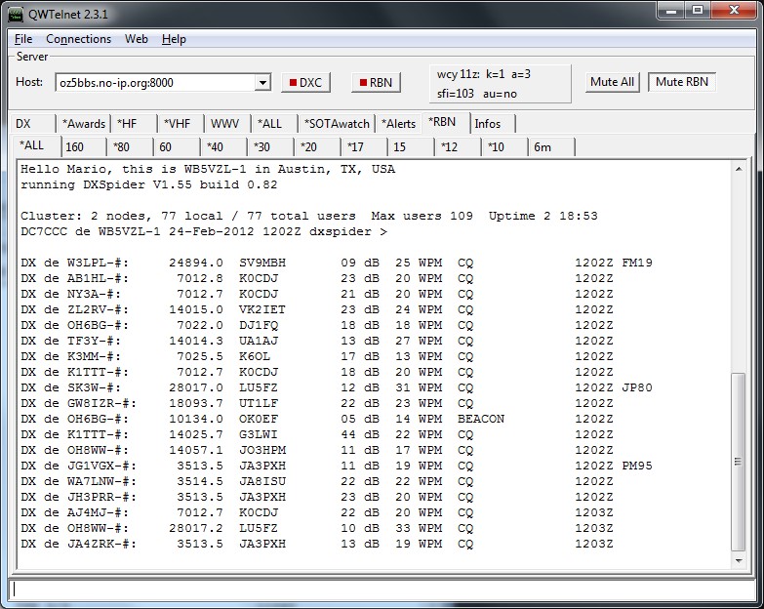
Task: Click the command input field at bottom
Action: (381, 589)
